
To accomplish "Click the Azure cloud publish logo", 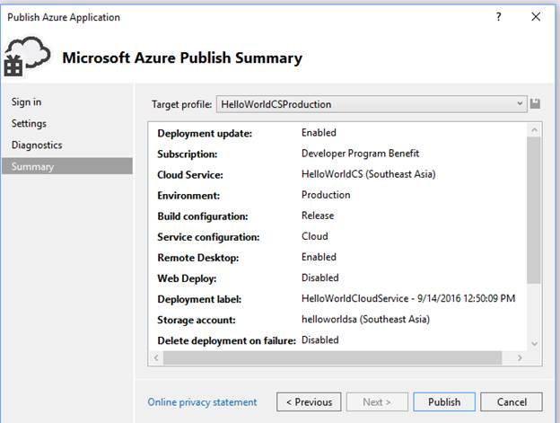I will tap(27, 57).
